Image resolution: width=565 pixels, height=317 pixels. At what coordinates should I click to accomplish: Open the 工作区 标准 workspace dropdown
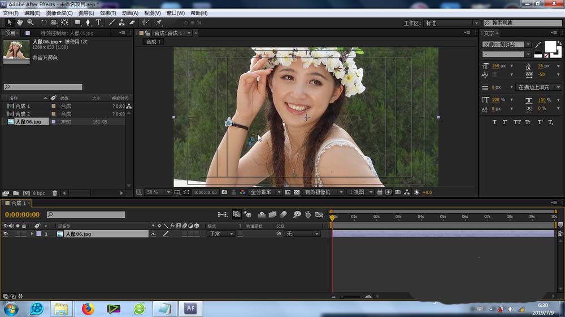coord(451,23)
